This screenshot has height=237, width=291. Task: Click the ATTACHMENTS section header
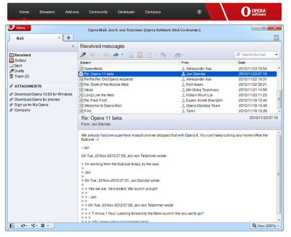25,86
